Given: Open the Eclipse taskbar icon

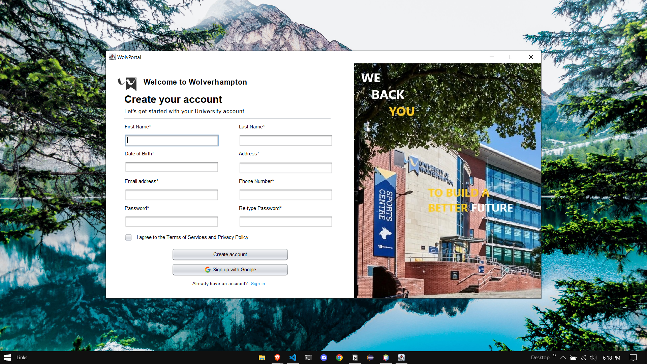Looking at the screenshot, I should coord(370,358).
